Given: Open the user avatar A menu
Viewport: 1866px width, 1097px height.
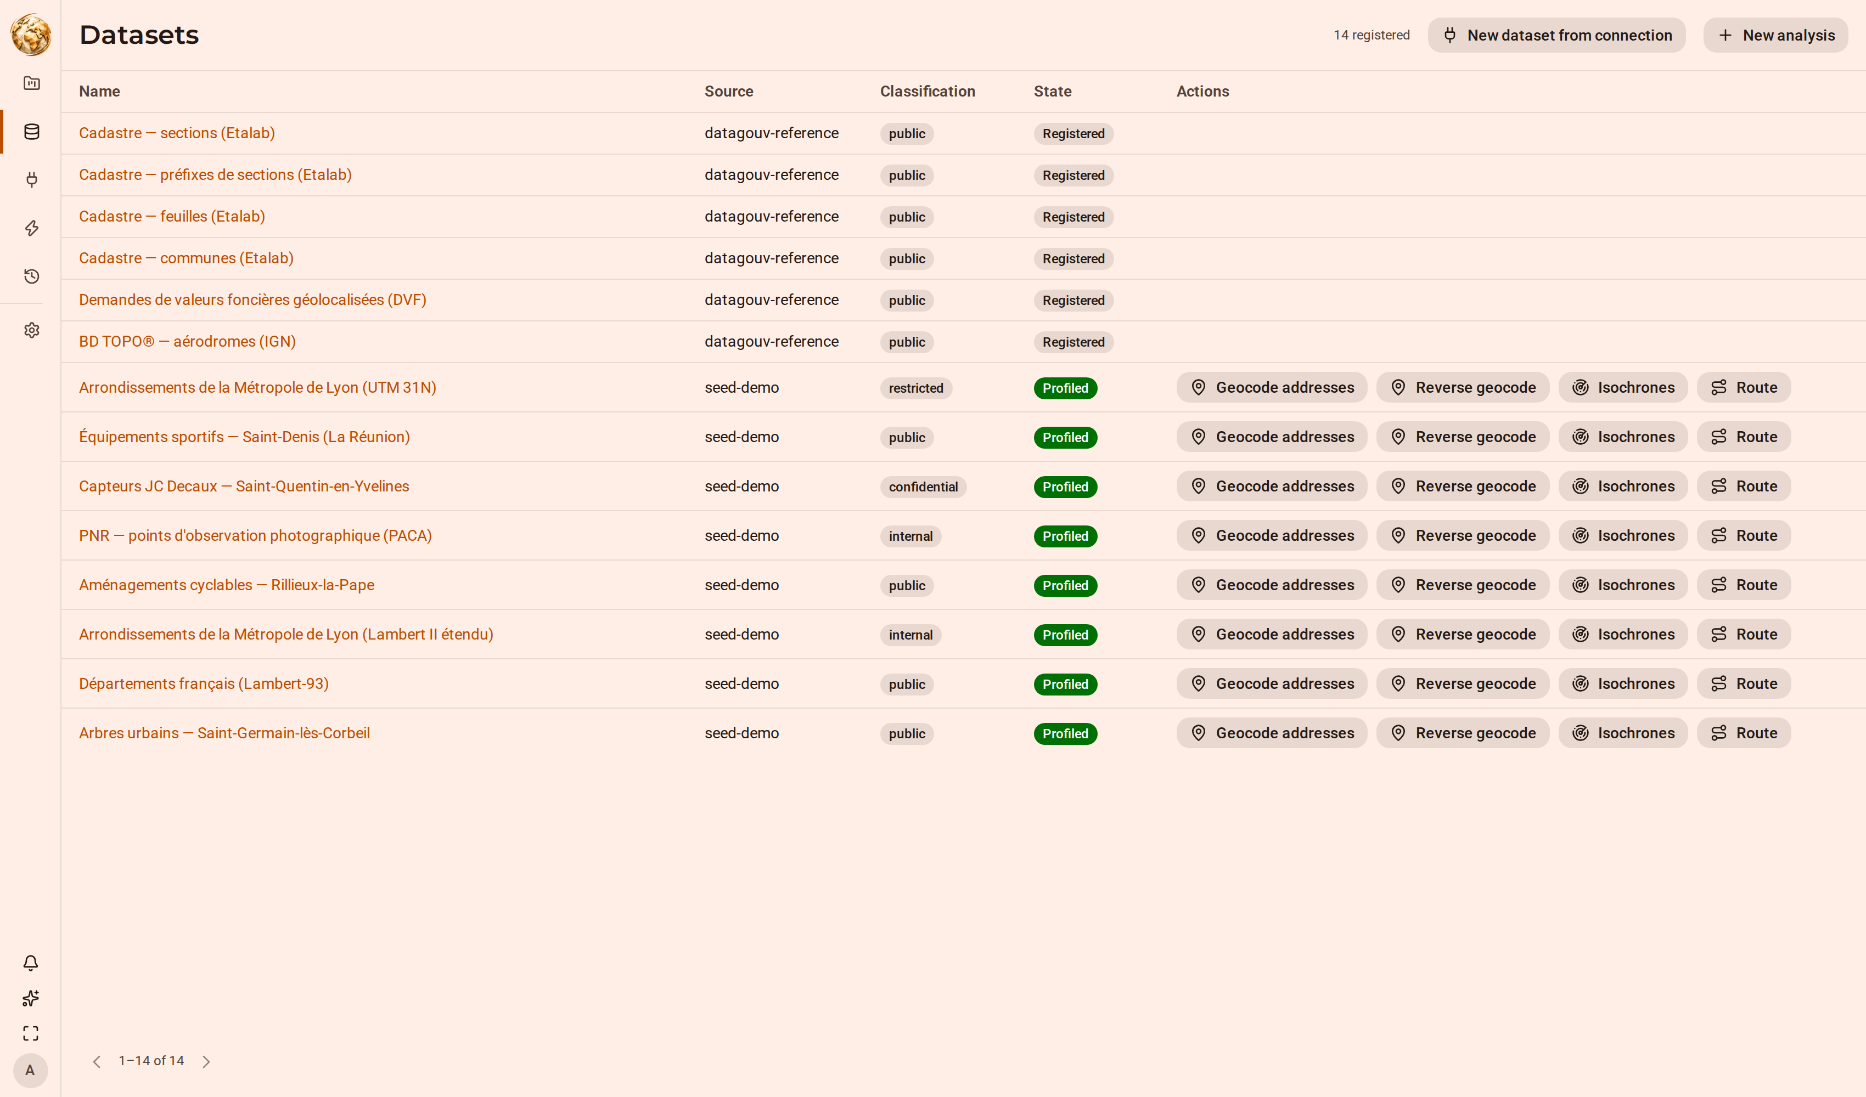Looking at the screenshot, I should [30, 1070].
